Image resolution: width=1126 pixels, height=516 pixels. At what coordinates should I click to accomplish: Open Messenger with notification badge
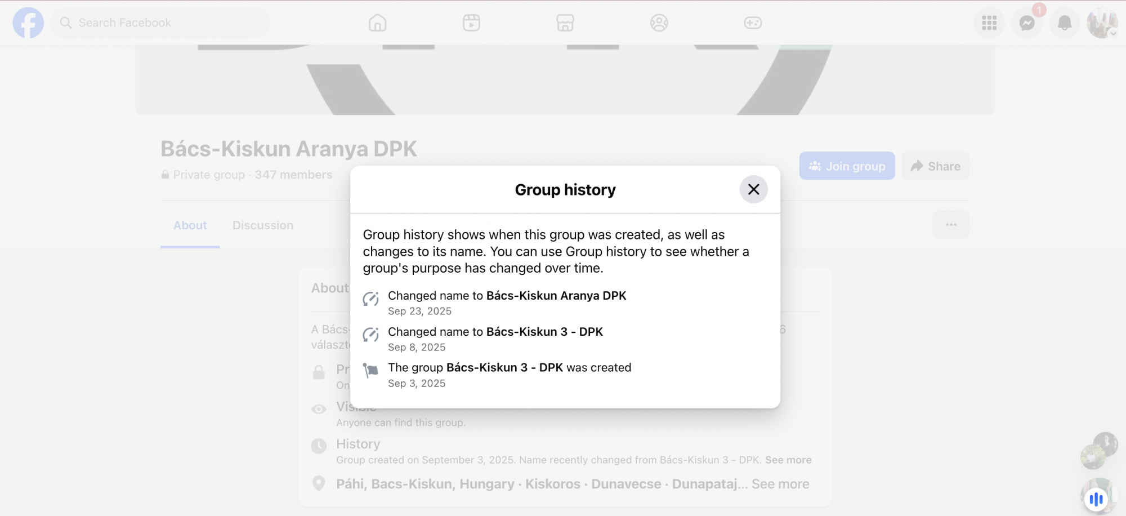pyautogui.click(x=1027, y=23)
